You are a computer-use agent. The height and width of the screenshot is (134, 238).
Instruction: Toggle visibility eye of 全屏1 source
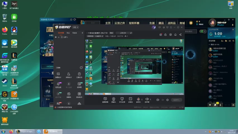pos(56,37)
